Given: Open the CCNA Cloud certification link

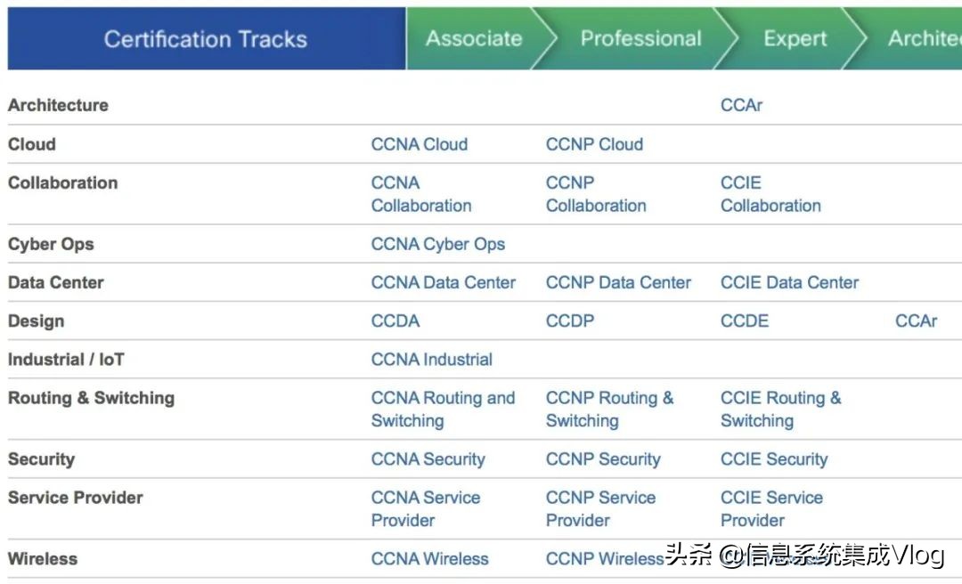Looking at the screenshot, I should (x=419, y=144).
